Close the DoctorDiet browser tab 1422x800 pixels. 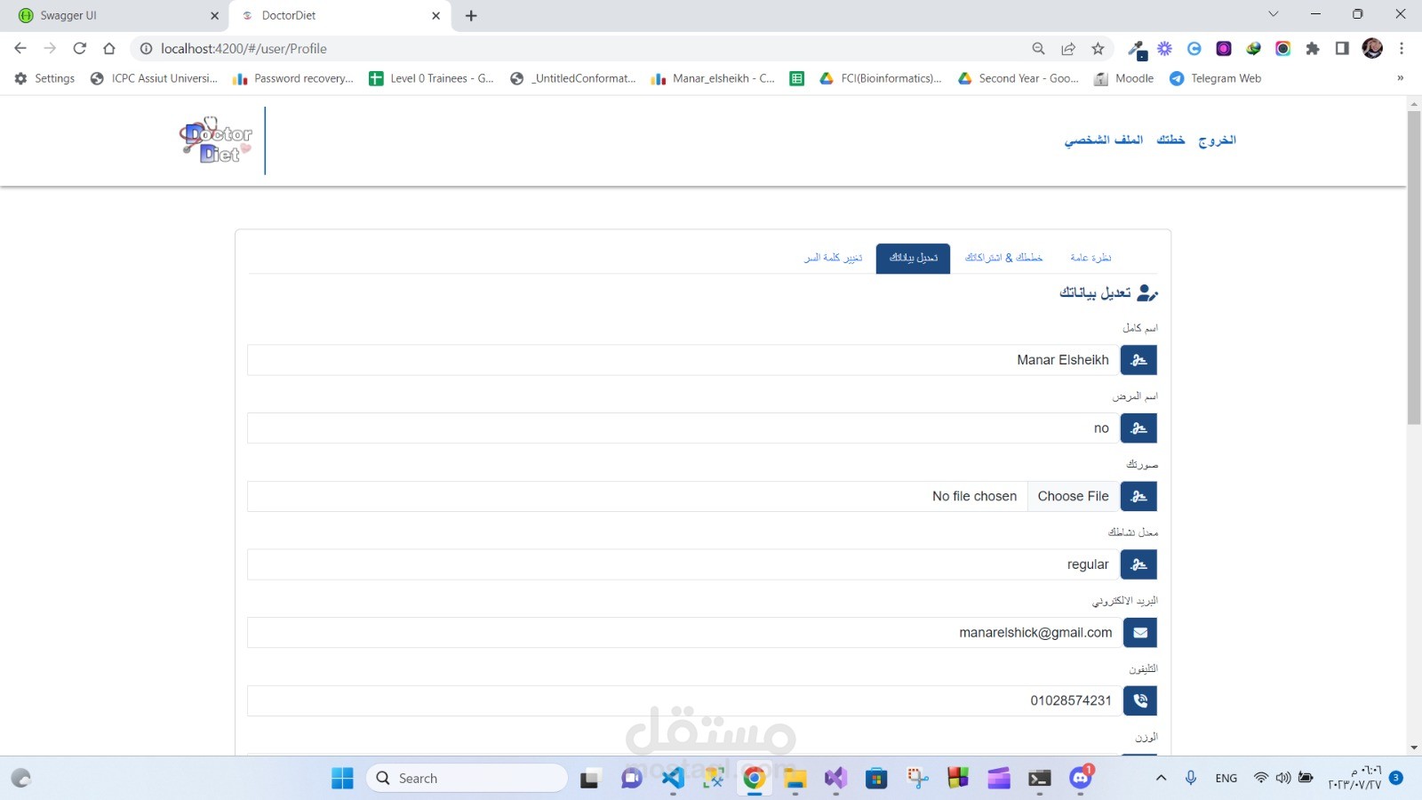coord(435,15)
